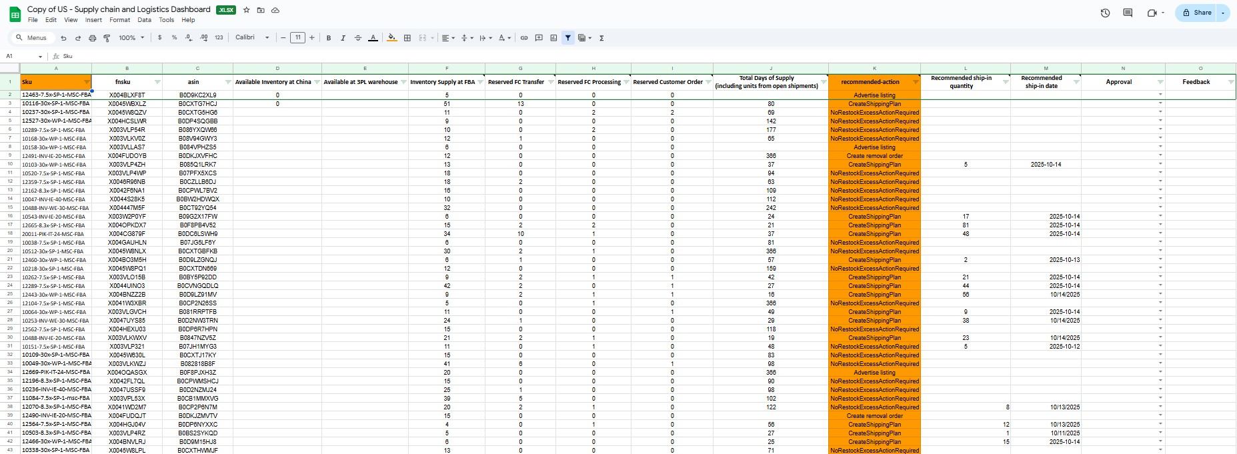Image resolution: width=1237 pixels, height=454 pixels.
Task: Click the paint format roller icon
Action: click(x=107, y=38)
